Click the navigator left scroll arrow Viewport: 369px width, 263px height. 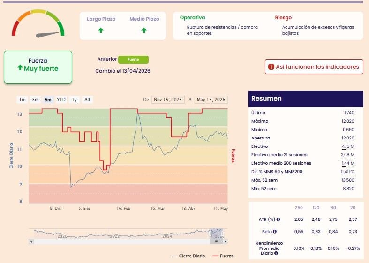point(31,241)
